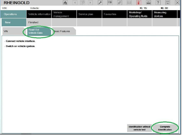Screen dimensions: 182x135
Task: Click the minimize-to-tray window icon
Action: coord(168,3)
